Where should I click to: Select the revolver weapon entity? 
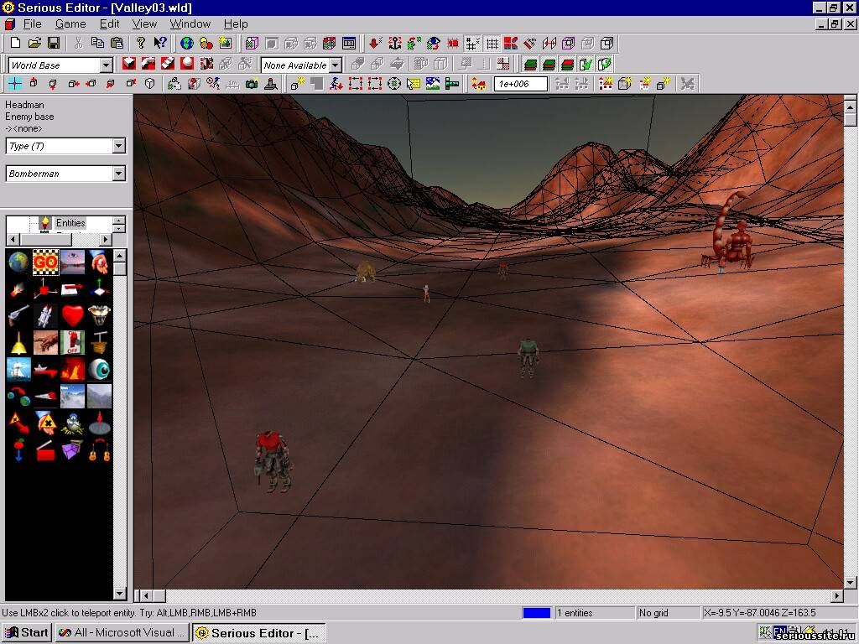coord(18,316)
